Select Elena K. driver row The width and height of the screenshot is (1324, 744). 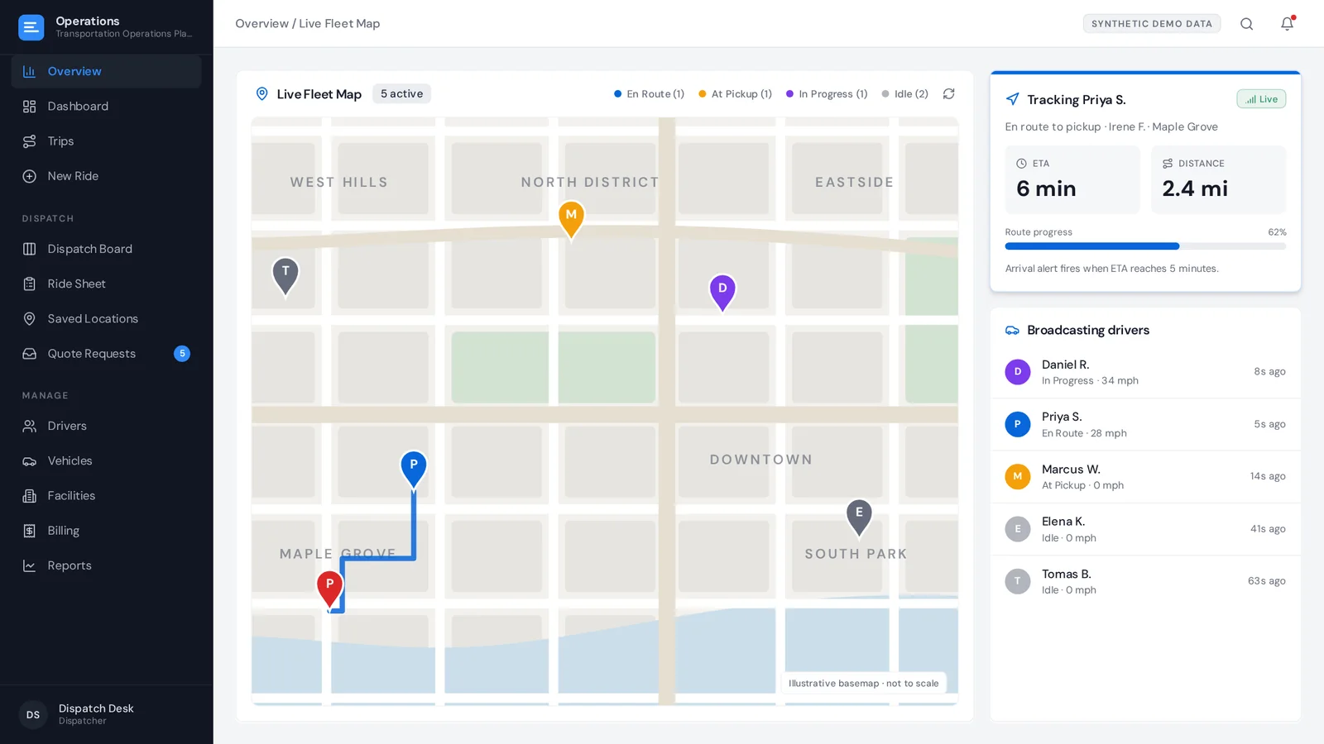[x=1145, y=530]
